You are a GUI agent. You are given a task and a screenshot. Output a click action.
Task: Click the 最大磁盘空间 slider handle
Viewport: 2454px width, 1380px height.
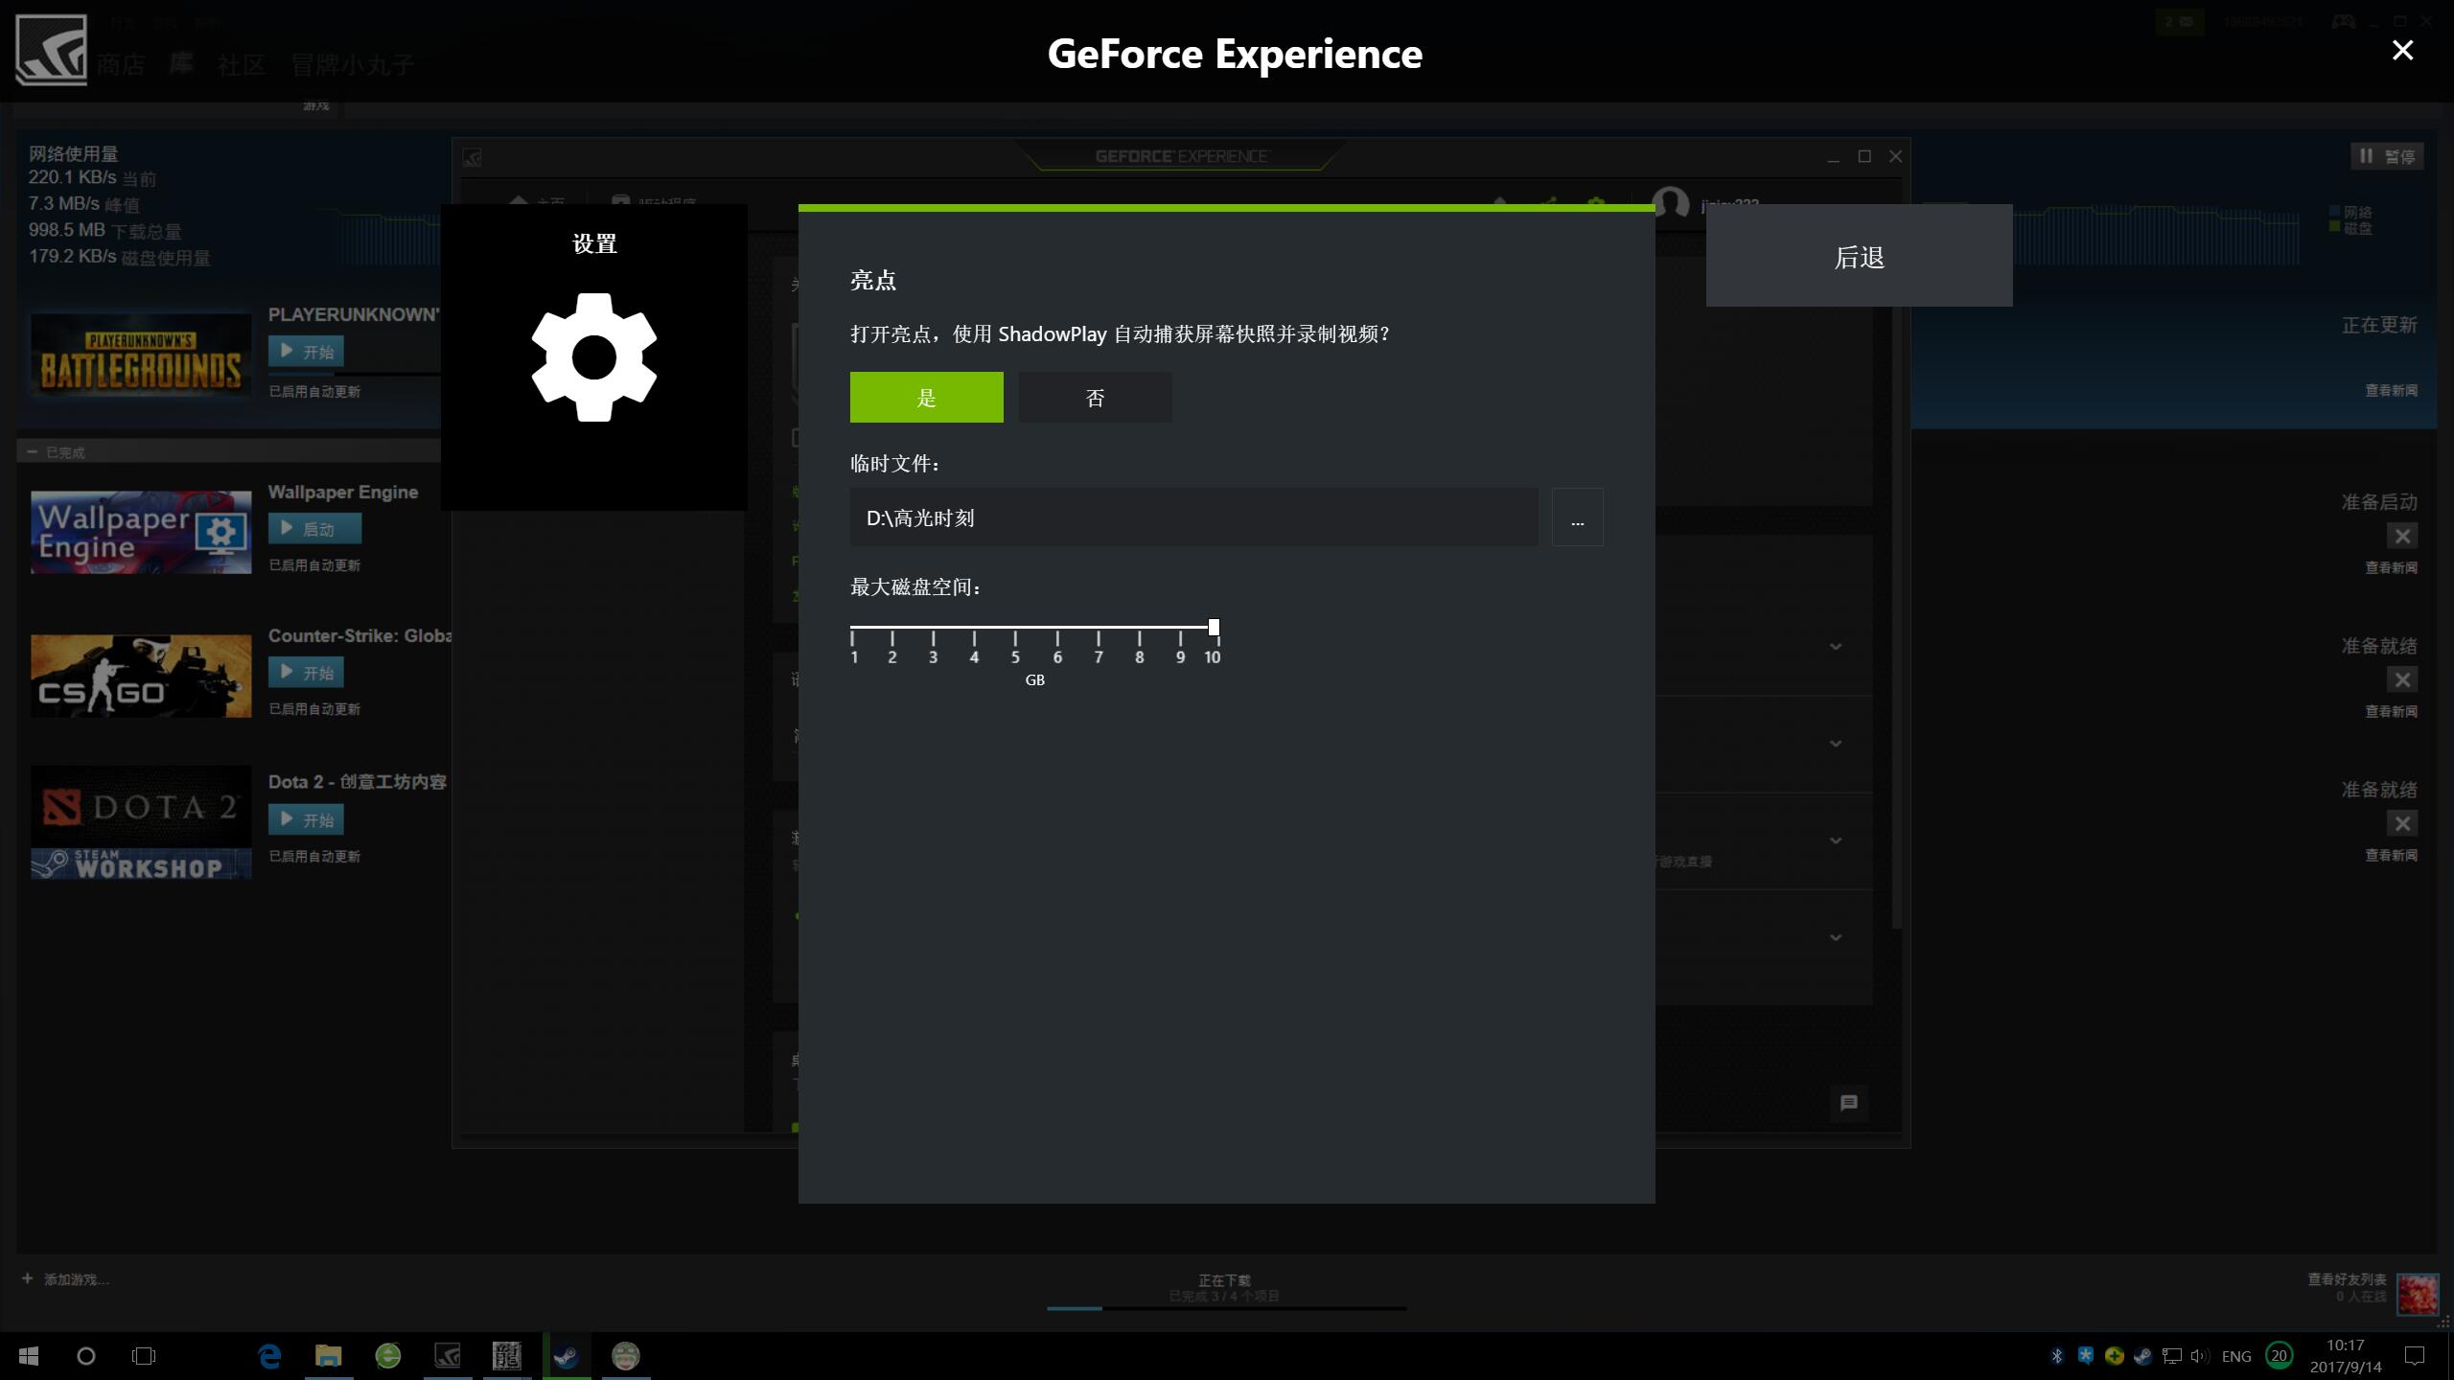point(1214,628)
